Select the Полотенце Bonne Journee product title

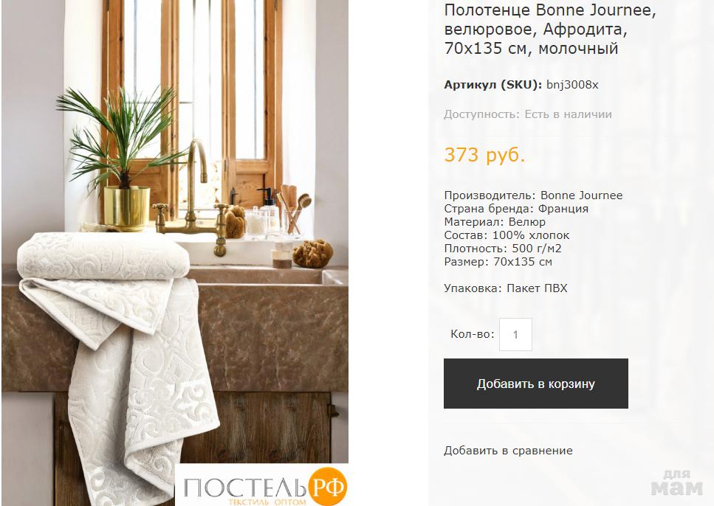[x=550, y=29]
